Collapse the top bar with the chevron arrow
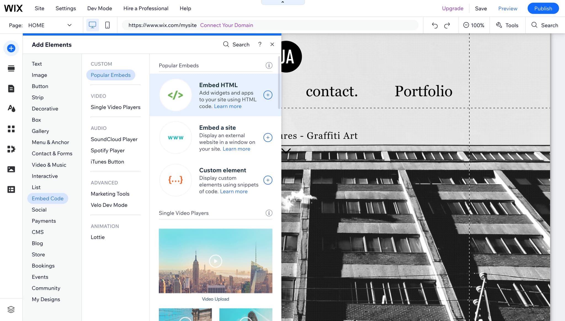This screenshot has height=321, width=565. [x=282, y=2]
